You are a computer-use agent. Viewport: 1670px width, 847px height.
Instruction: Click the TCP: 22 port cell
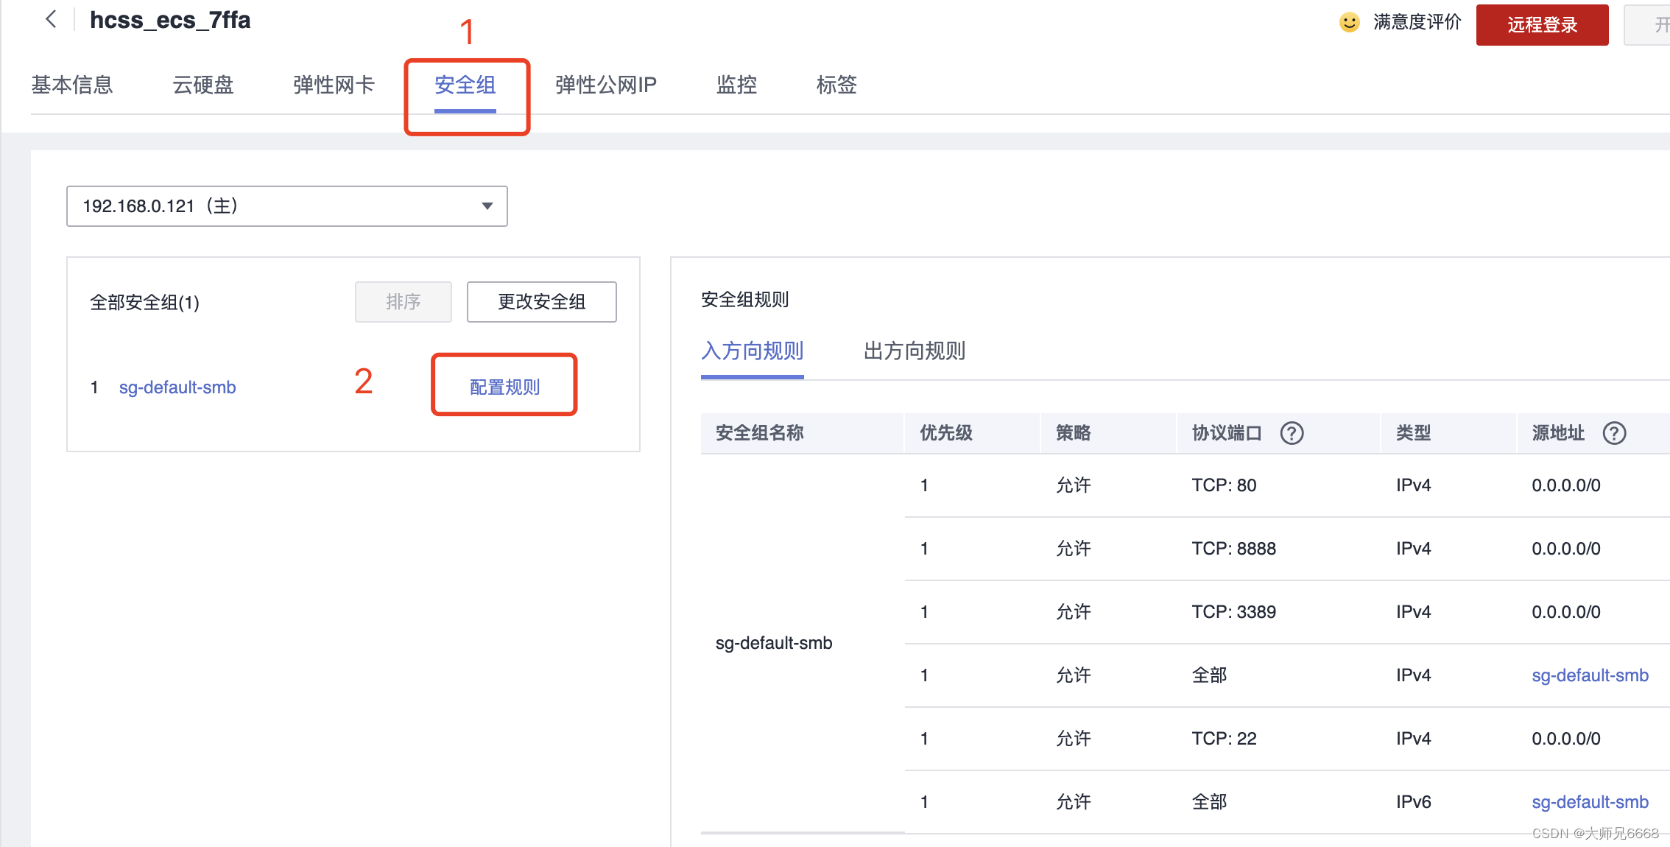click(1225, 739)
